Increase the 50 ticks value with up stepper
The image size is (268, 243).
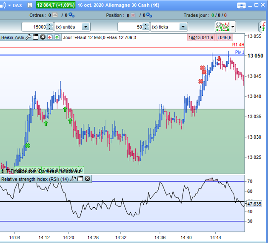point(145,25)
